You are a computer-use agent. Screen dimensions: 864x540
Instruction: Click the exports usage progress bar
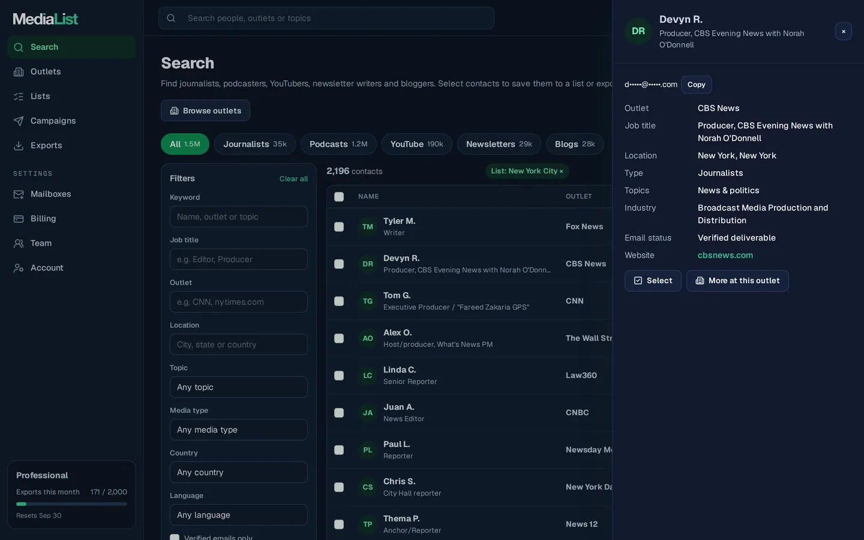71,504
